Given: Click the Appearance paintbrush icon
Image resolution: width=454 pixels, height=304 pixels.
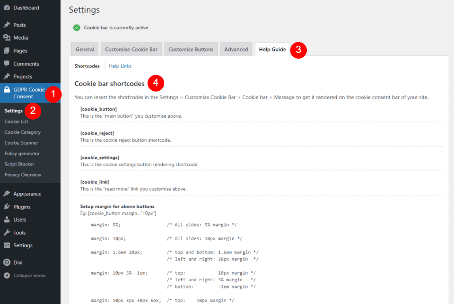Looking at the screenshot, I should click(7, 194).
